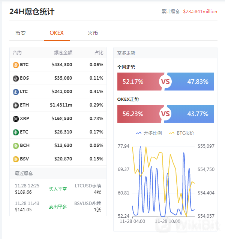Click the BCH amount $13,630
Screen dimensions: 225x239
63,145
